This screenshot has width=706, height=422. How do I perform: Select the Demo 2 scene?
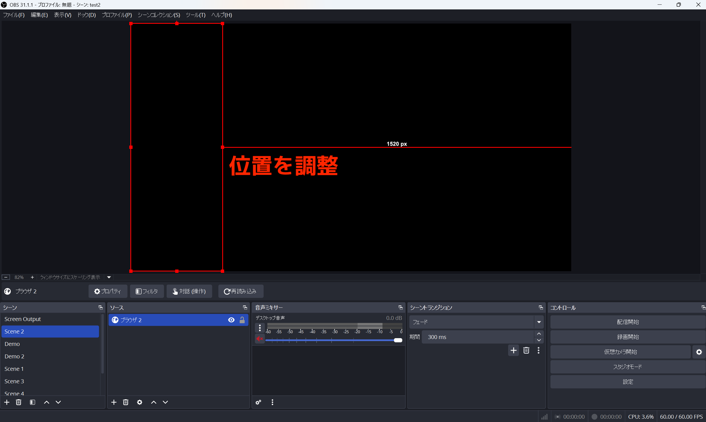click(50, 357)
